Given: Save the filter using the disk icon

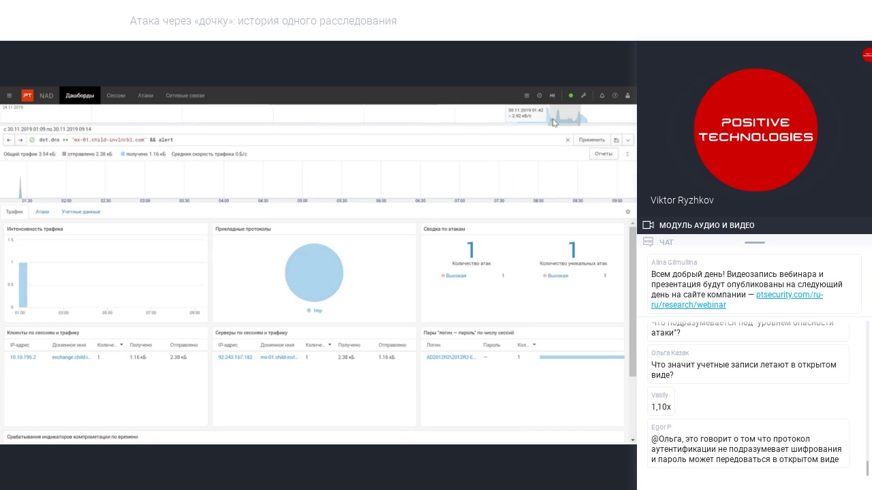Looking at the screenshot, I should click(617, 140).
